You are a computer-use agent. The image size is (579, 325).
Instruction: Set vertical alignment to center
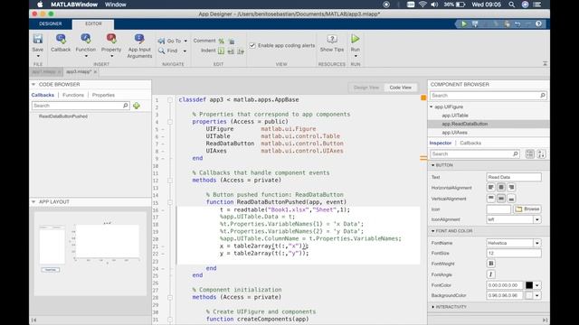click(500, 199)
